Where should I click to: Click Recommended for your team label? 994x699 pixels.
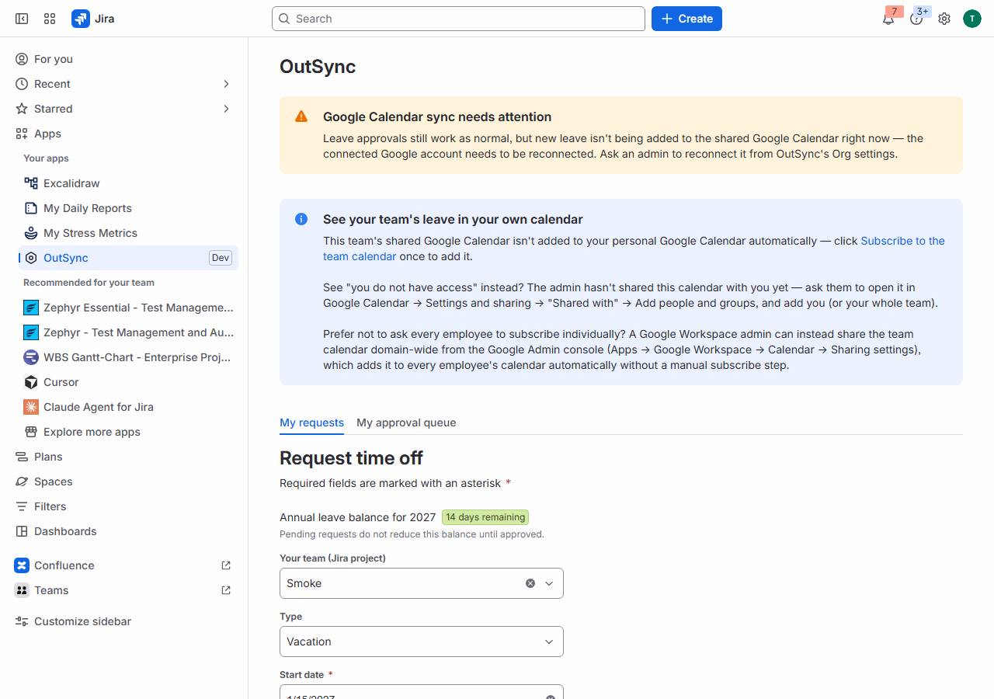coord(89,283)
